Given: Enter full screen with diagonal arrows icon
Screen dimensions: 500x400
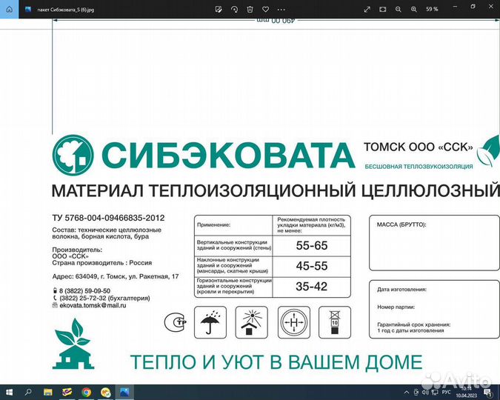Looking at the screenshot, I should tap(367, 9).
